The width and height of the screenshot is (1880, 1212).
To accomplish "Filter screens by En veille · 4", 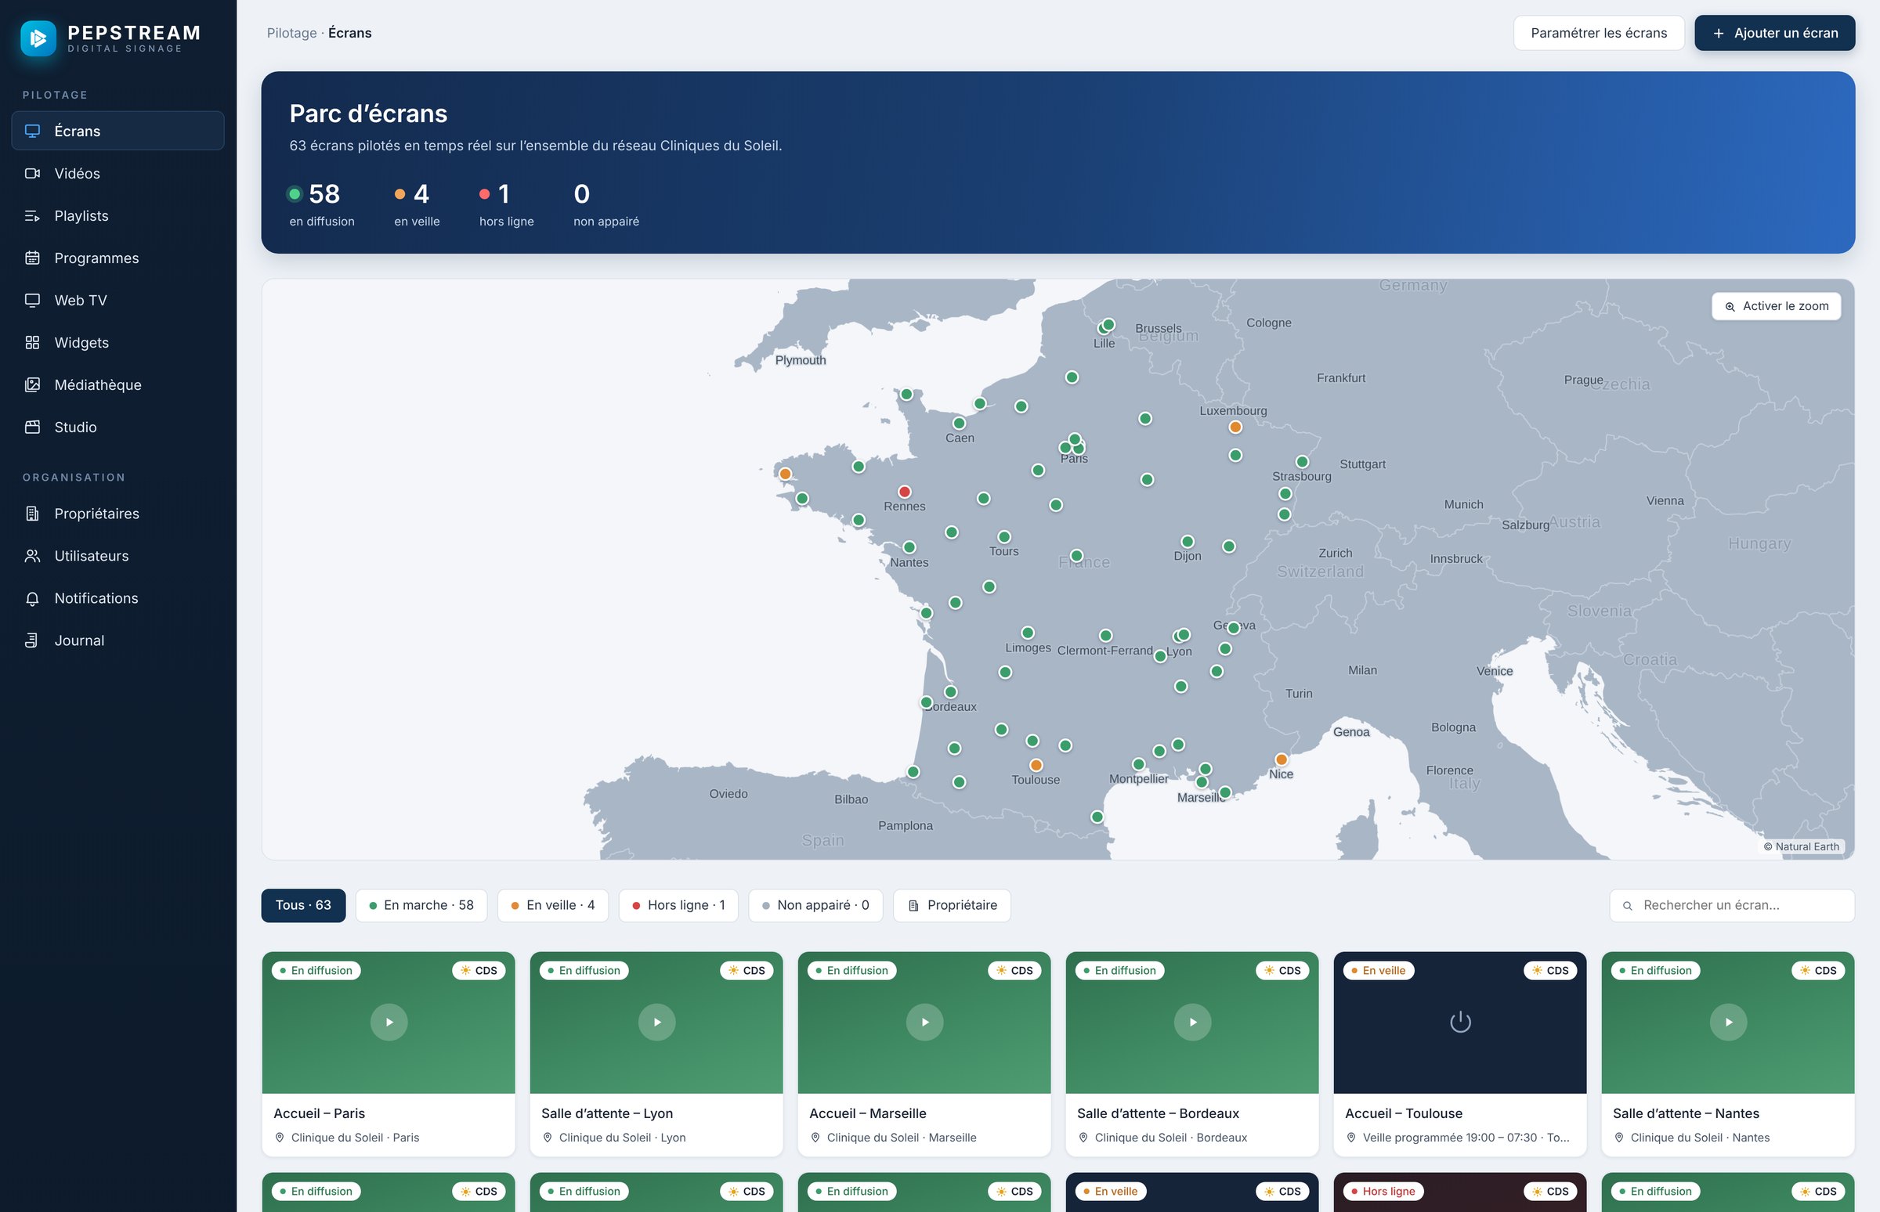I will (553, 905).
